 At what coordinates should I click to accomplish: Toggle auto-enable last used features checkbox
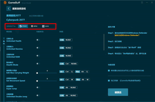[x=109, y=70]
